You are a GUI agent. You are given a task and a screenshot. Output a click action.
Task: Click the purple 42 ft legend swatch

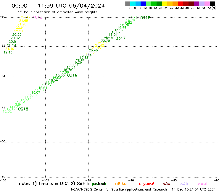click(197, 4)
